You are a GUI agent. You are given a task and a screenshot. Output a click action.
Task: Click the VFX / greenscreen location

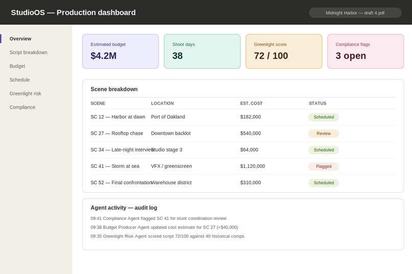point(171,166)
